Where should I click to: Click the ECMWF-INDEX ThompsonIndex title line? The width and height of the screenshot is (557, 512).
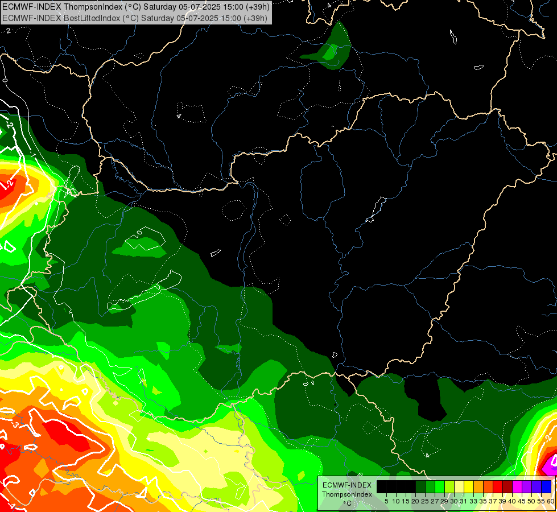pyautogui.click(x=136, y=7)
